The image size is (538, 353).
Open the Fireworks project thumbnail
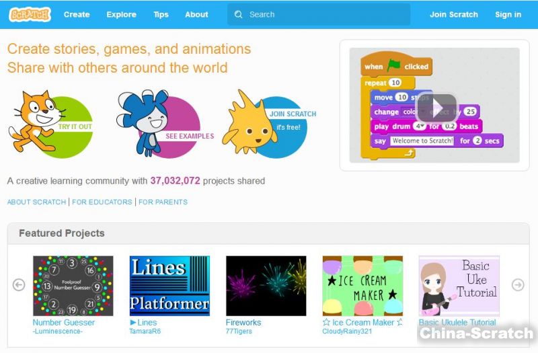click(266, 286)
